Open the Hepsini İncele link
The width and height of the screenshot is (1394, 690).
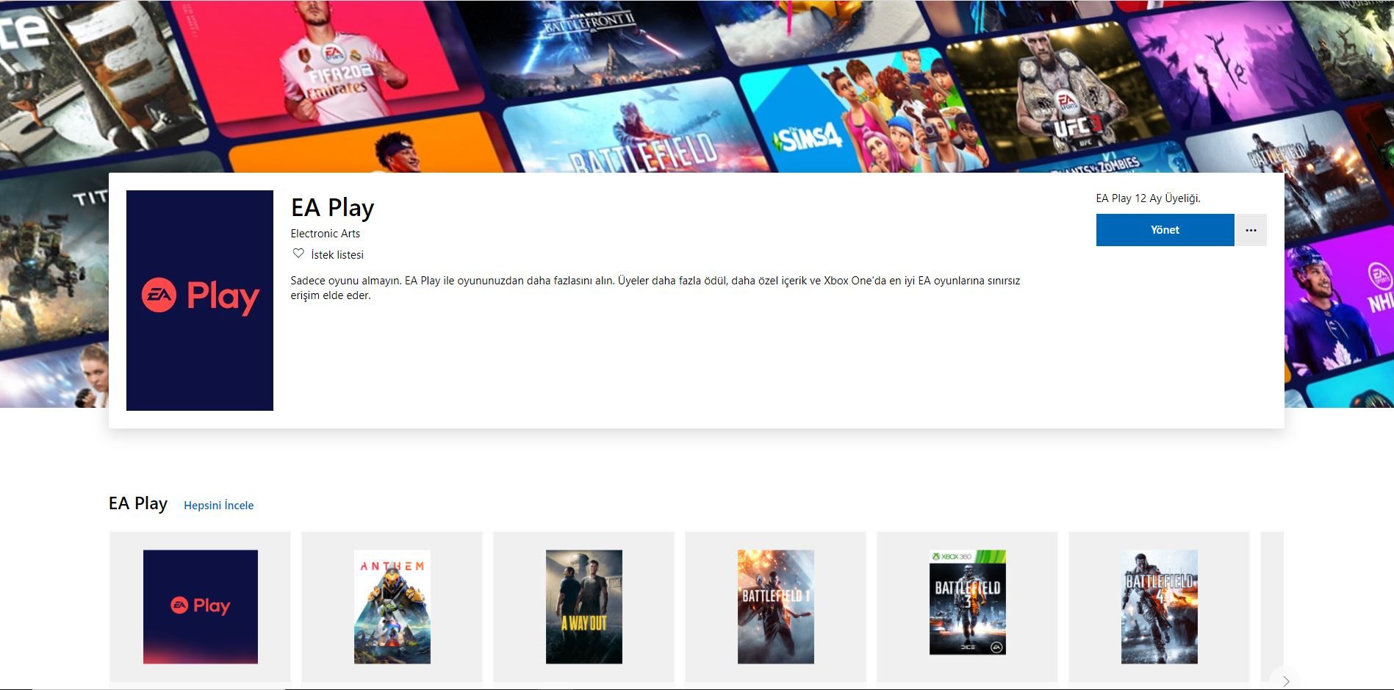(218, 505)
